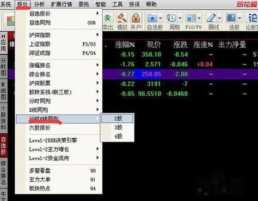Viewport: 258px width, 201px height.
Task: Click price cell 358.10
Action: click(x=151, y=55)
